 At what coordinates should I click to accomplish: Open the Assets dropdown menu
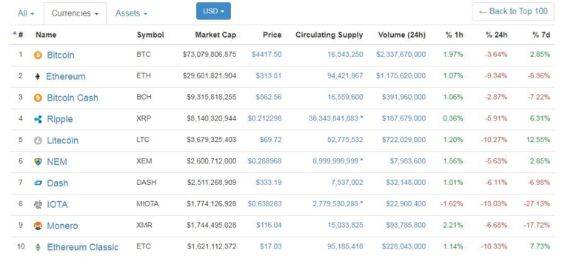pos(131,13)
